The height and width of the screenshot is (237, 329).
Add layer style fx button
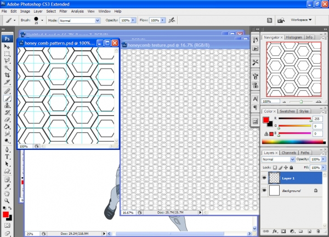tap(275, 232)
